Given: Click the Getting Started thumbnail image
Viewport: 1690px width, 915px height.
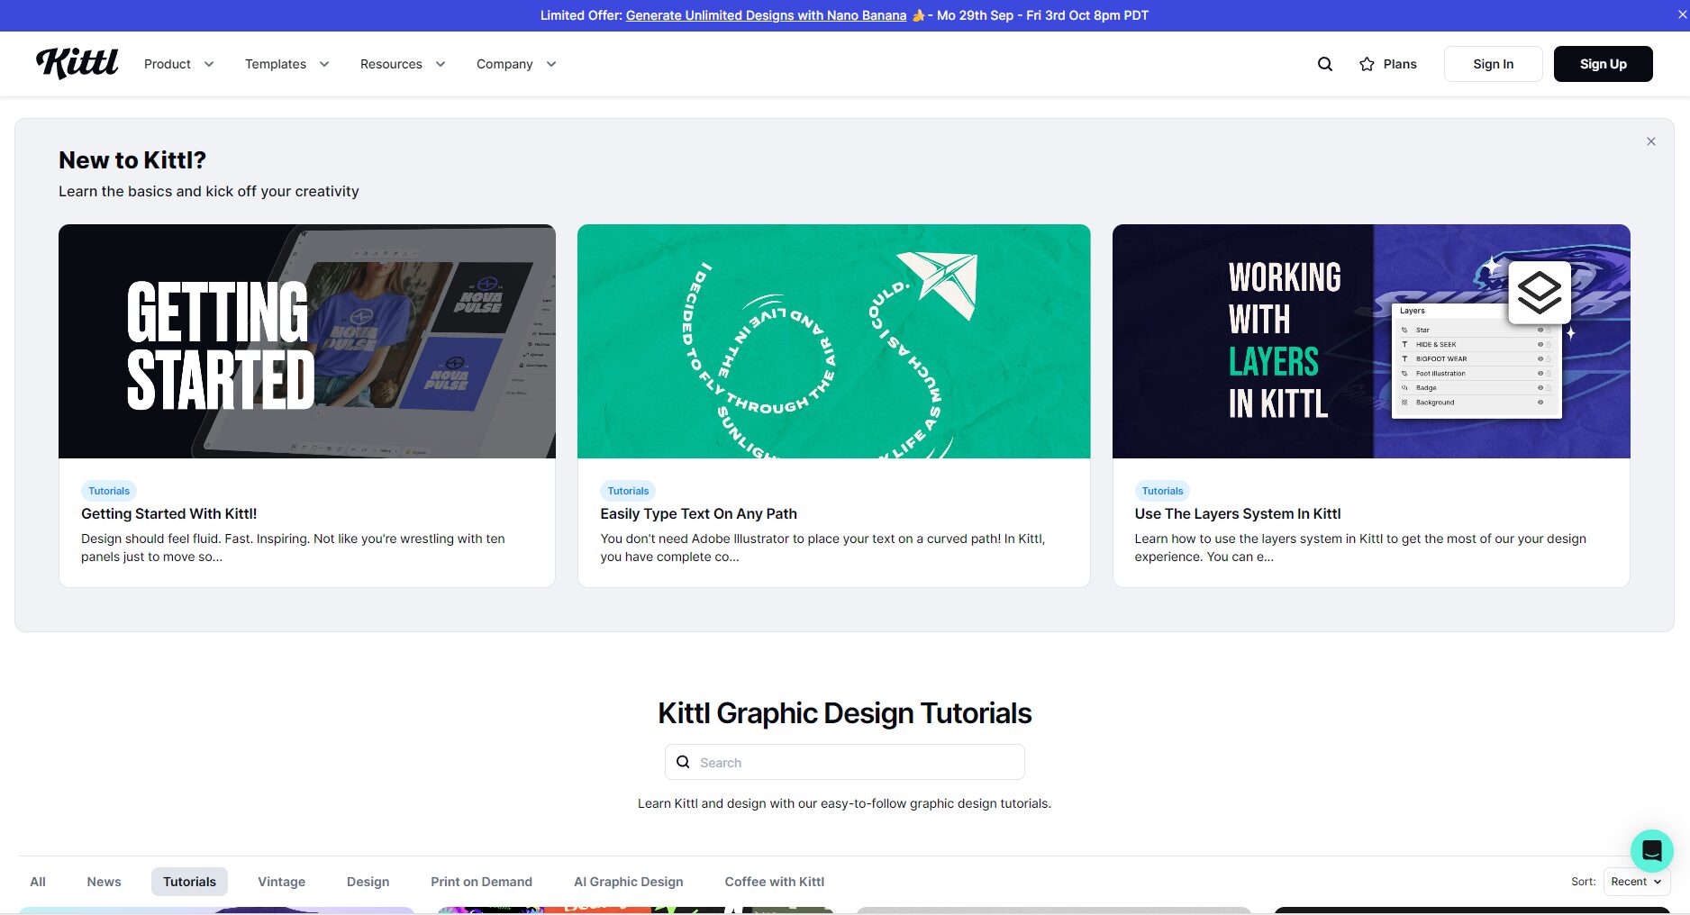Looking at the screenshot, I should click(x=307, y=341).
